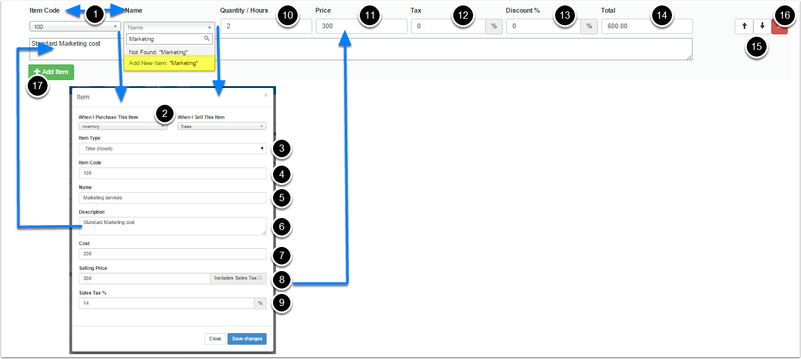The image size is (801, 359).
Task: Click the Item dialog title text
Action: (x=83, y=97)
